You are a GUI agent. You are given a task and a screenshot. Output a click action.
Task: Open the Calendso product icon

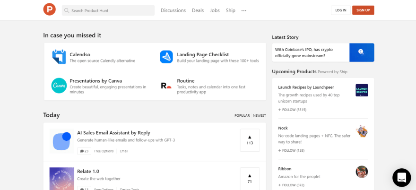pos(59,57)
